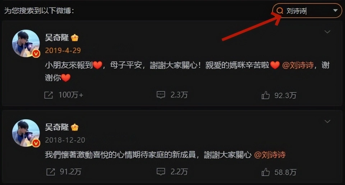Click the search magnifier icon beside 刘诗诗
The height and width of the screenshot is (185, 345).
coord(280,10)
